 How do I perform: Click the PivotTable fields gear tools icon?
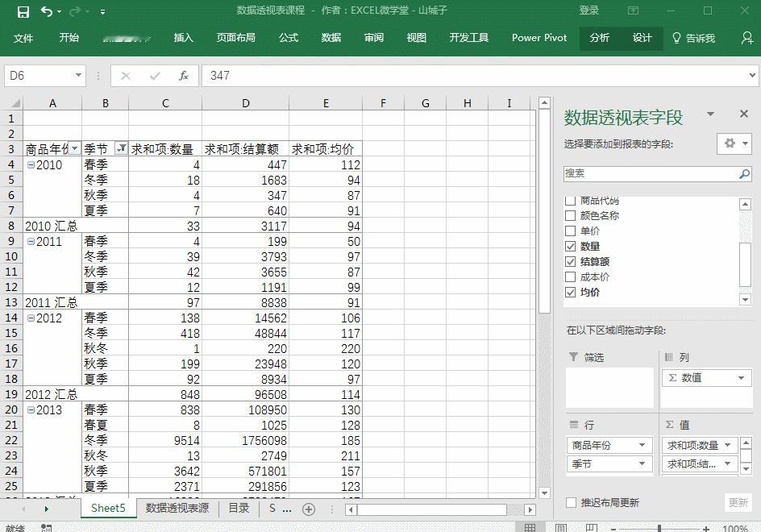[x=730, y=143]
